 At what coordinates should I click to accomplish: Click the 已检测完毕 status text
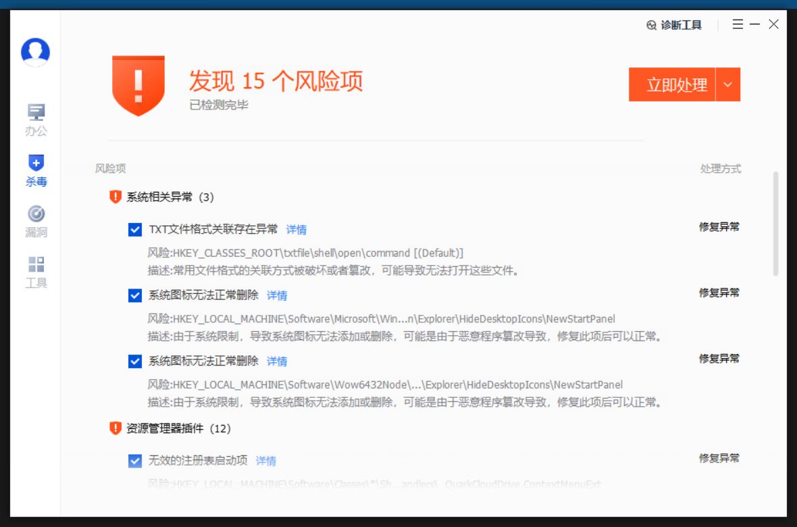(219, 105)
